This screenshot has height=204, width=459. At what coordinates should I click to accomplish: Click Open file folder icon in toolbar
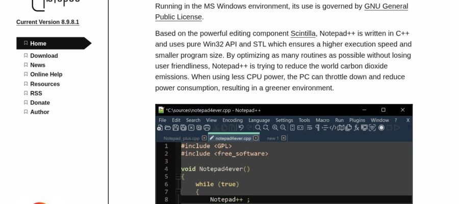[167, 127]
